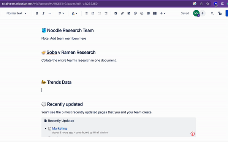The image size is (228, 142).
Task: Open more formatting options ellipsis
Action: pyautogui.click(x=50, y=13)
